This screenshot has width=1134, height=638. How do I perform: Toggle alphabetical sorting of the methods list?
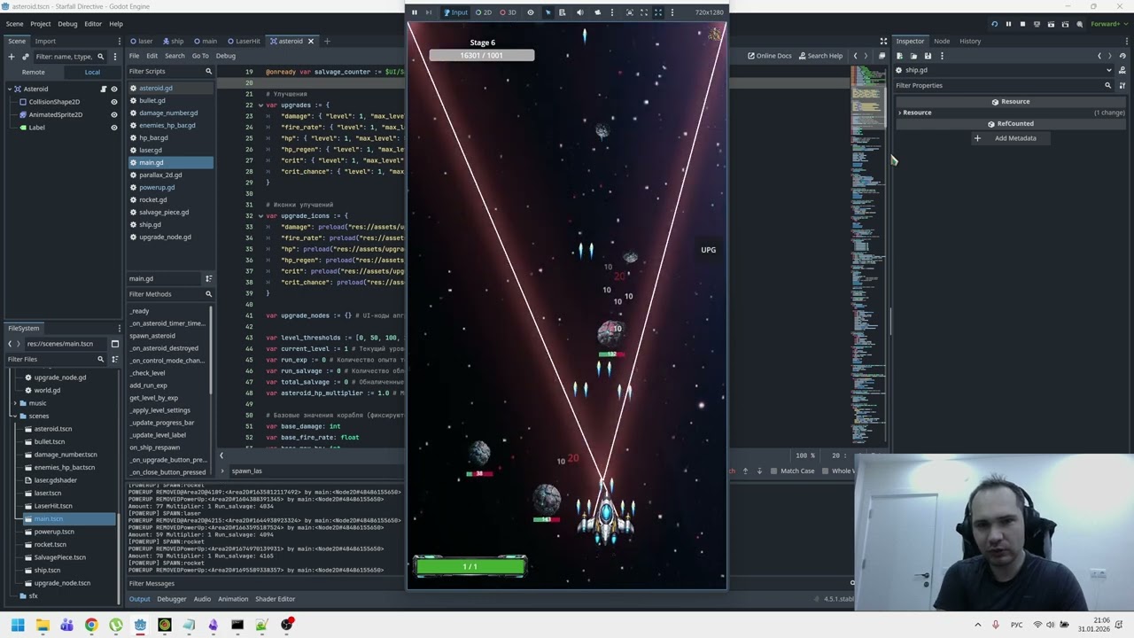pyautogui.click(x=208, y=278)
